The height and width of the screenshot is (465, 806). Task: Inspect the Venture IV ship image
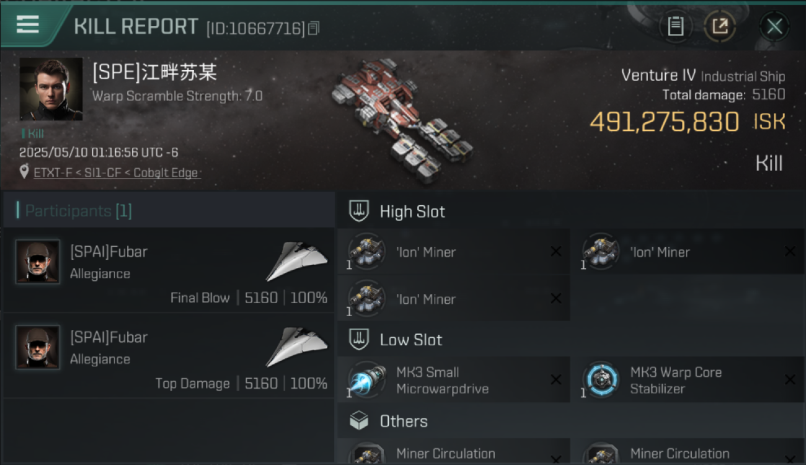pos(402,120)
